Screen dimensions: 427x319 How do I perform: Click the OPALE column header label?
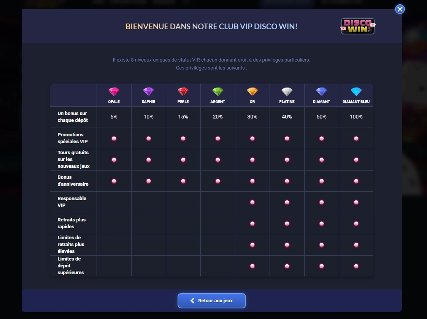114,101
